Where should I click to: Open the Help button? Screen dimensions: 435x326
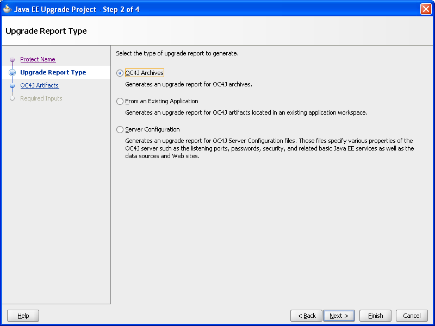(x=23, y=316)
